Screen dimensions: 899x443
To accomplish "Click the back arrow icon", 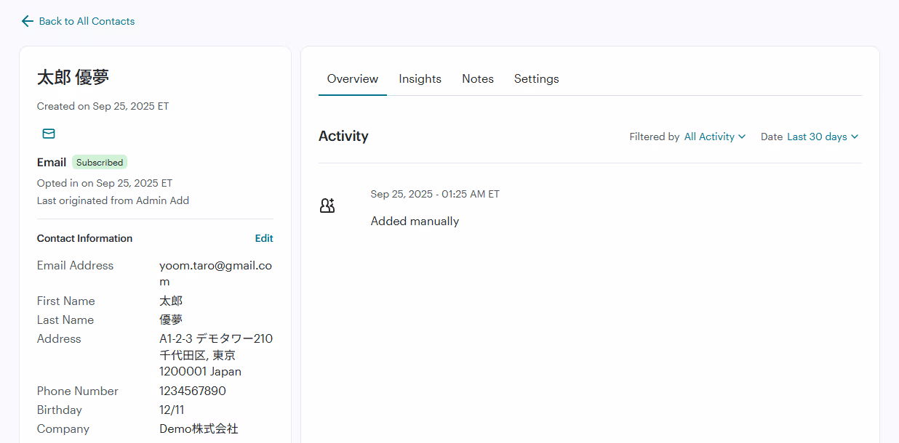I will coord(28,21).
